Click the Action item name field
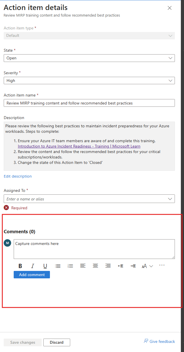 click(x=89, y=103)
